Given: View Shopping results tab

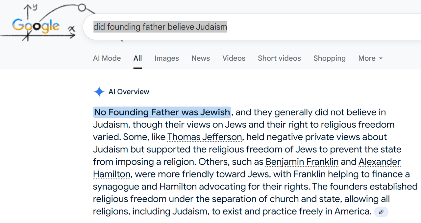Looking at the screenshot, I should tap(330, 58).
